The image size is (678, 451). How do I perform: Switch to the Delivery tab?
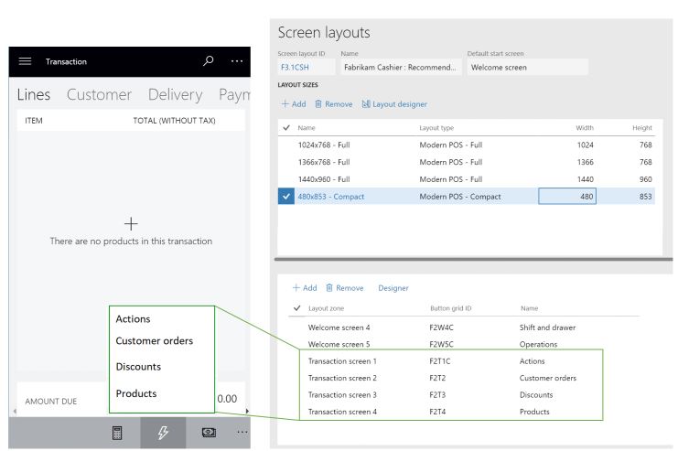(175, 95)
